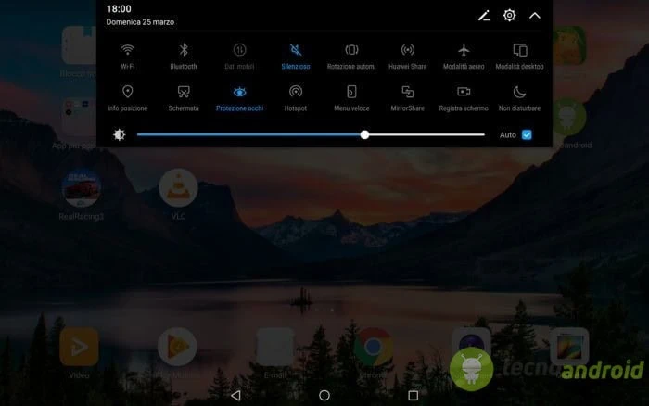
Task: Open the Gallery app in dock
Action: click(x=569, y=347)
